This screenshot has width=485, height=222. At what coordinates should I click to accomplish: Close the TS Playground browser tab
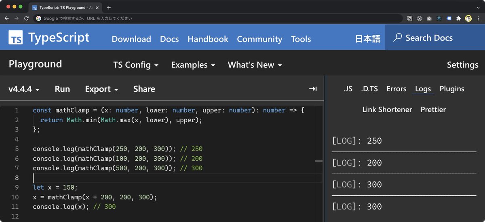tap(97, 7)
